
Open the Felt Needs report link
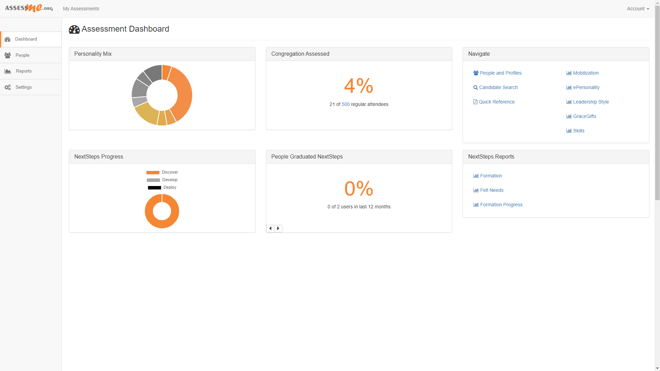(x=492, y=190)
